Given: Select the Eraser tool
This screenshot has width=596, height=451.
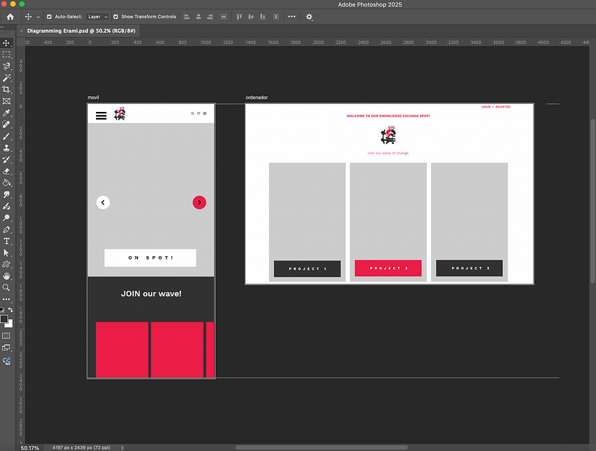Looking at the screenshot, I should [x=7, y=171].
